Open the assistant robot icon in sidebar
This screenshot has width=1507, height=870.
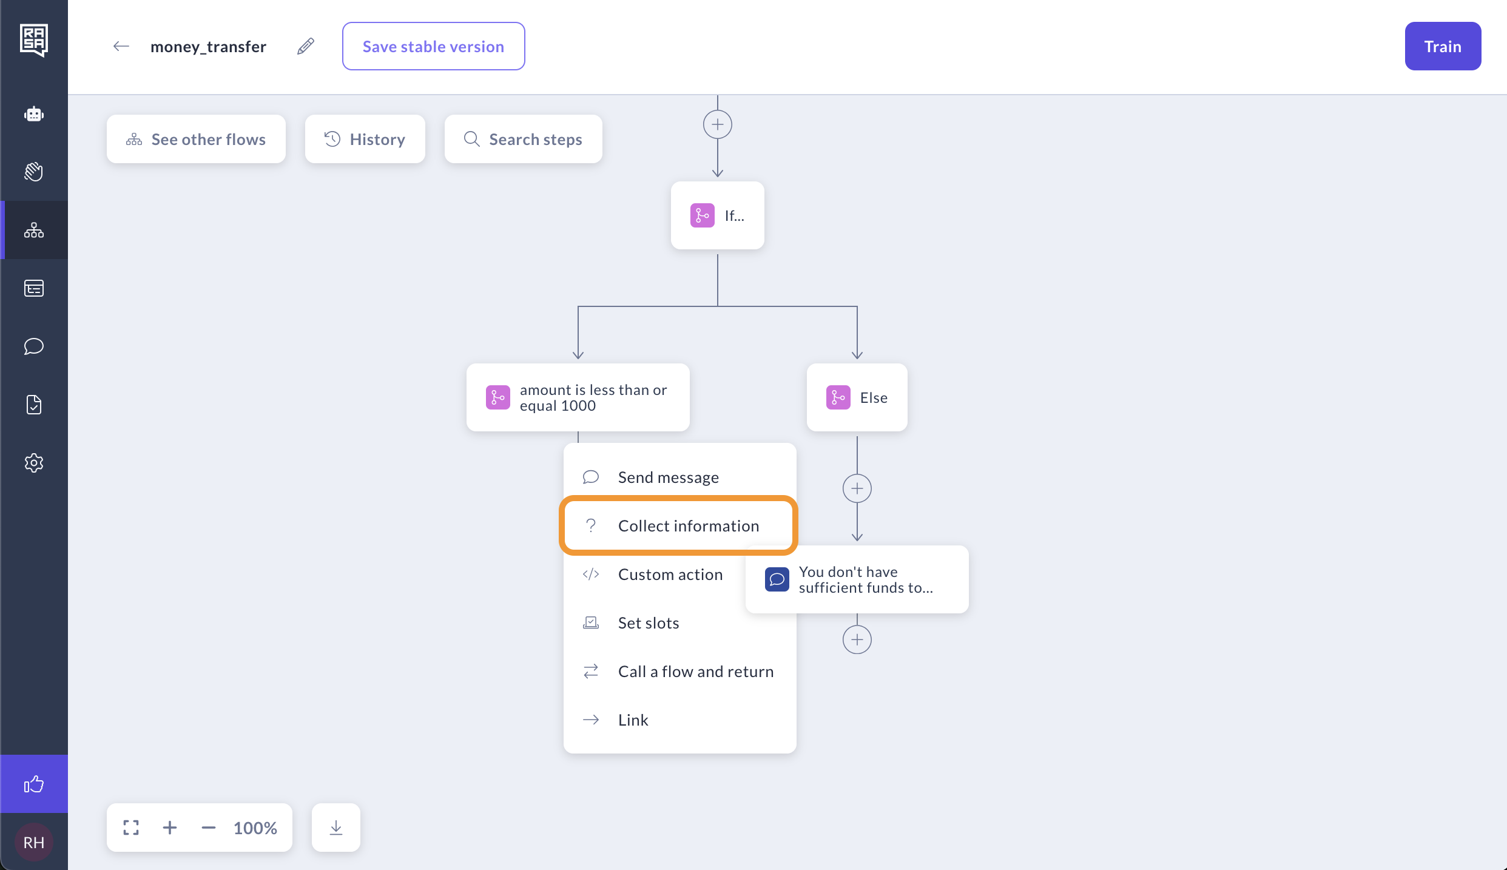click(x=34, y=114)
